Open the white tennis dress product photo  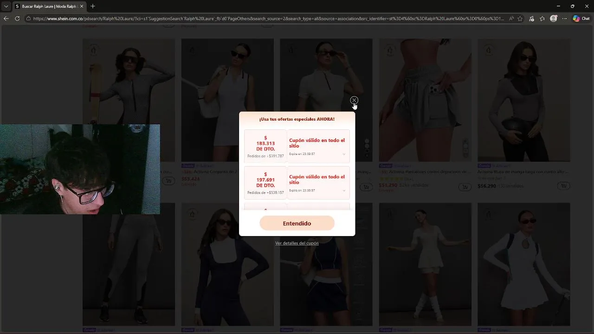227,100
